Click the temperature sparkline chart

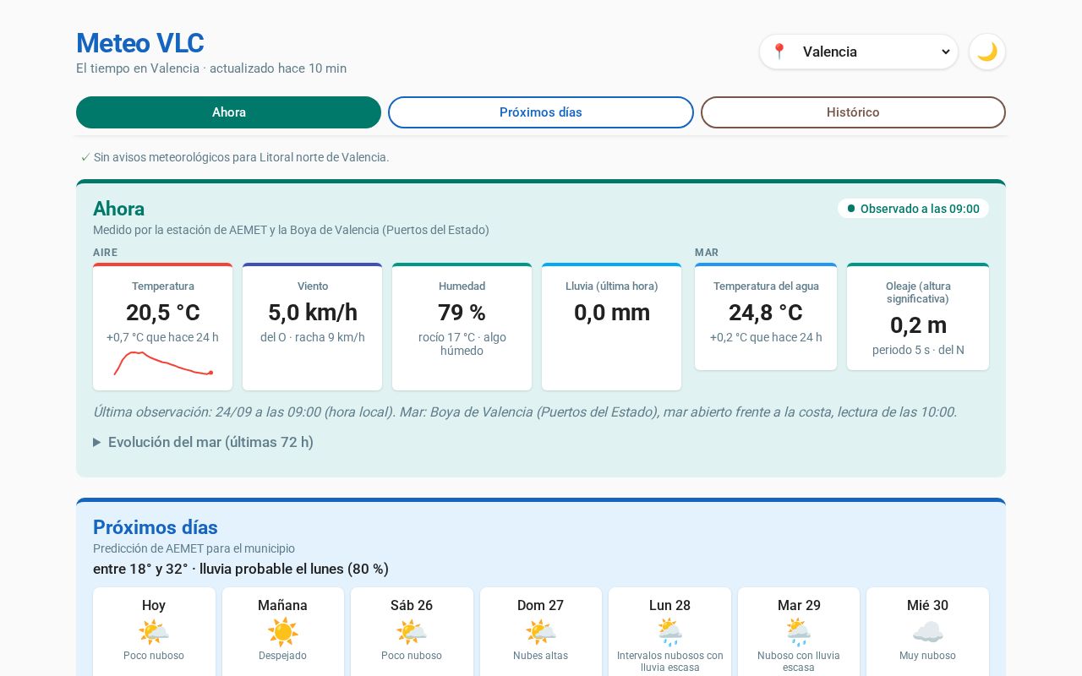163,363
